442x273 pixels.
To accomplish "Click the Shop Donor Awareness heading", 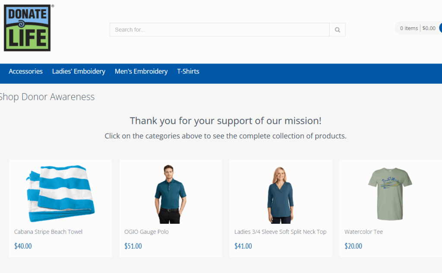I will (47, 97).
